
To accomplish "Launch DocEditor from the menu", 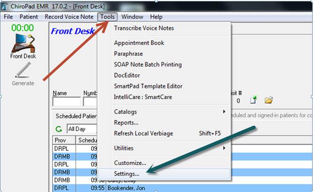I will coord(164,75).
